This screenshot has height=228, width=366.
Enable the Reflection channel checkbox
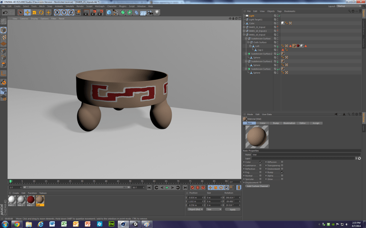coord(260,169)
